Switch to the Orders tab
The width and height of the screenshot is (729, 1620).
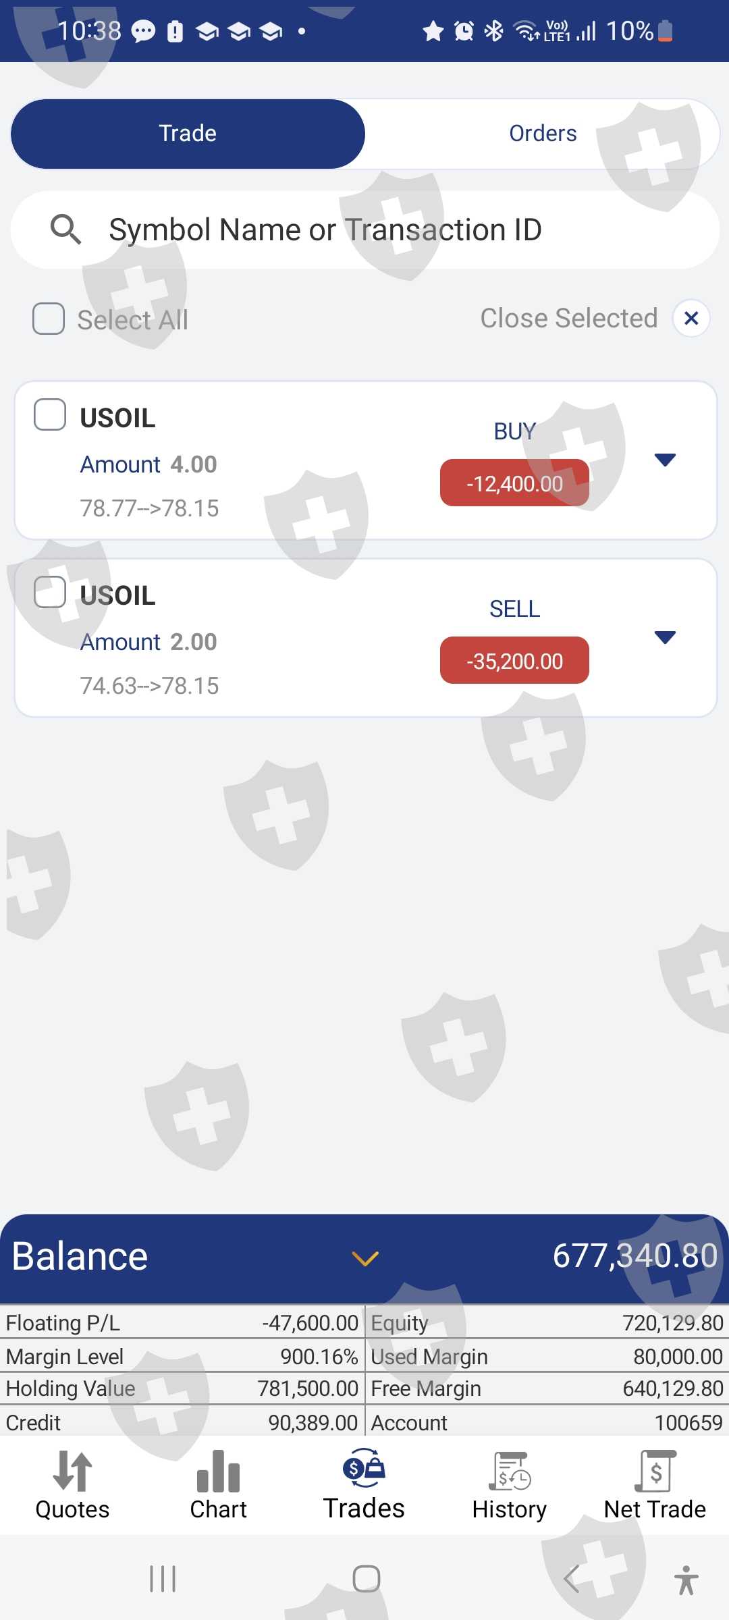pos(543,134)
